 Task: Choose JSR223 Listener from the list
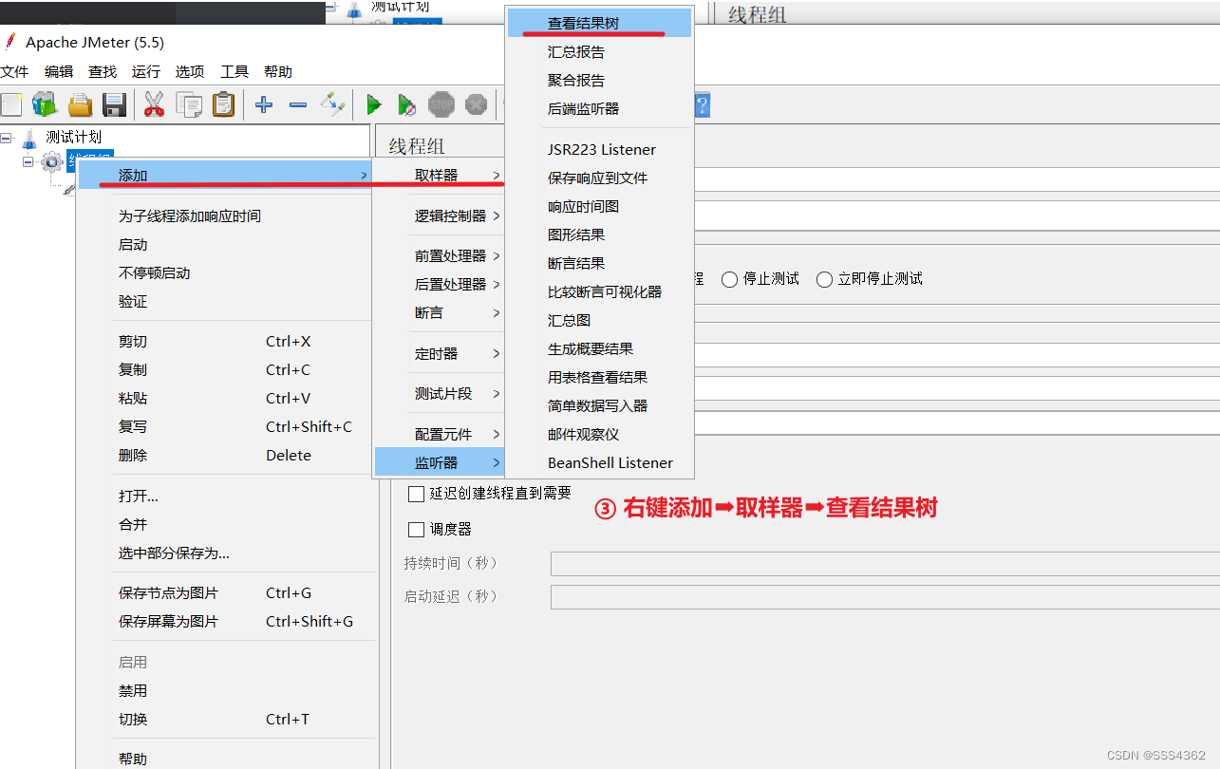tap(599, 150)
